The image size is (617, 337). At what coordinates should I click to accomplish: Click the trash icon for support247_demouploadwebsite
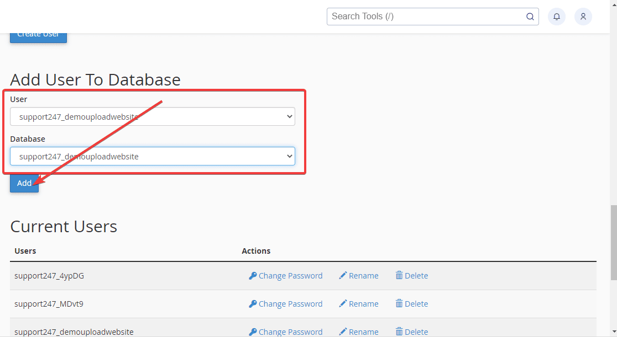(x=399, y=331)
